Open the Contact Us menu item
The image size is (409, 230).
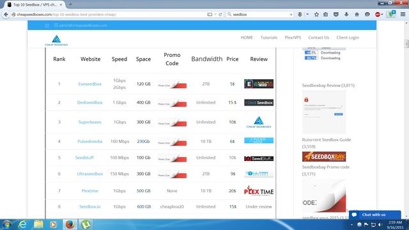click(x=318, y=38)
